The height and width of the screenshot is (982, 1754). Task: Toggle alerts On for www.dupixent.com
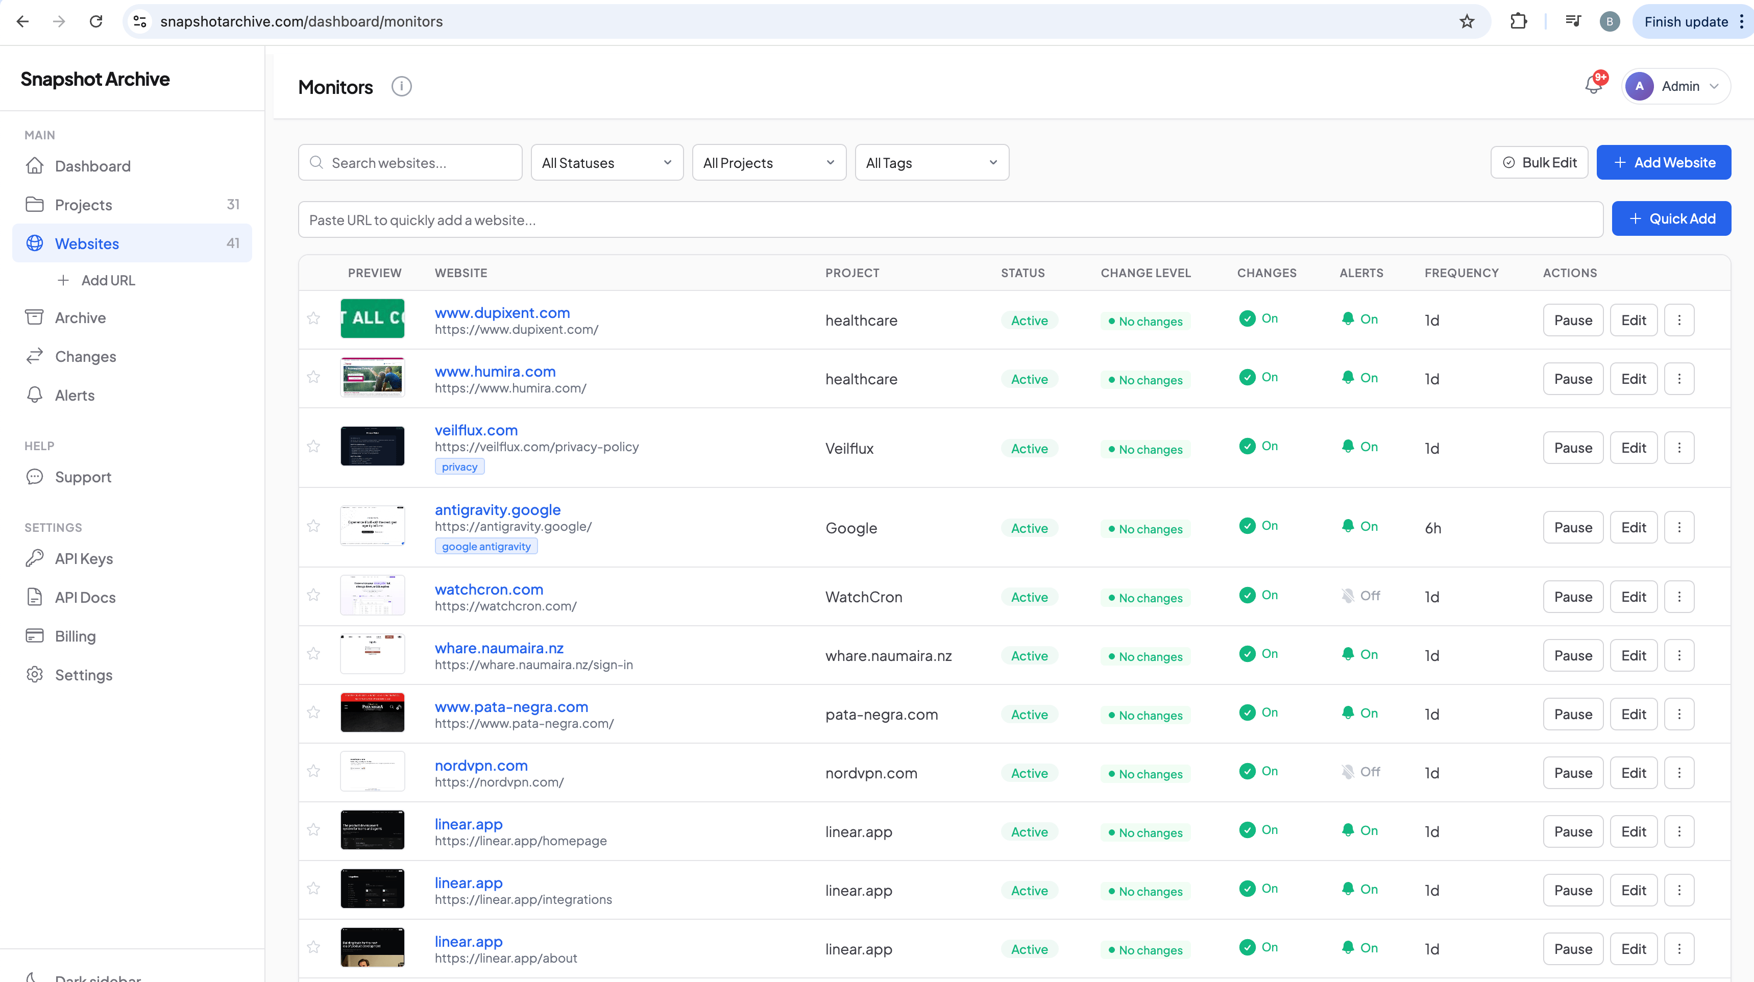point(1360,318)
